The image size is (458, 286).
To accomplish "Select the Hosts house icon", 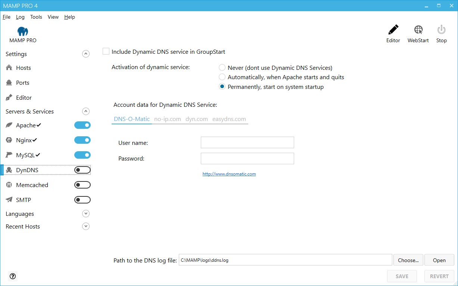I will tap(9, 68).
